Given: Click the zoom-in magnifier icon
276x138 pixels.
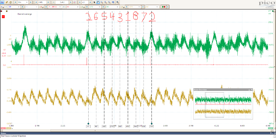Looking at the screenshot, I should pos(106,2).
